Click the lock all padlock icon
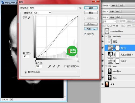This screenshot has width=135, height=103. pos(117,26)
